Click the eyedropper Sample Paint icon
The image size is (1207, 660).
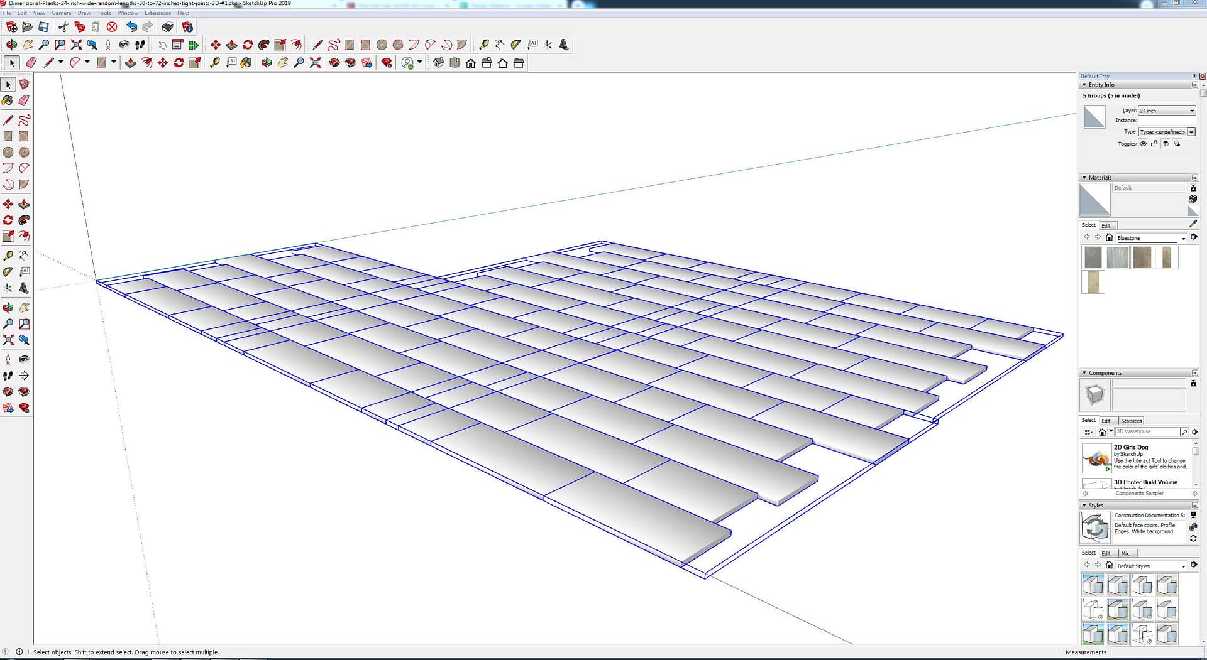tap(1193, 224)
